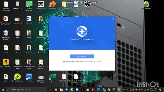
Task: Open the TAREAS NUEVAS DE ENERO-FEB folder
Action: (x=64, y=6)
